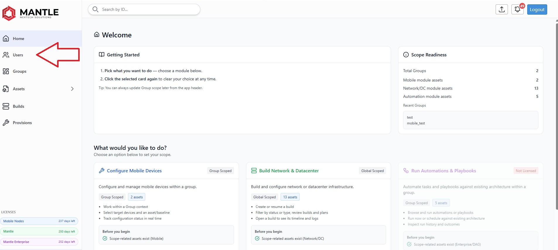558x250 pixels.
Task: Click the 5 assets badge
Action: click(x=441, y=203)
